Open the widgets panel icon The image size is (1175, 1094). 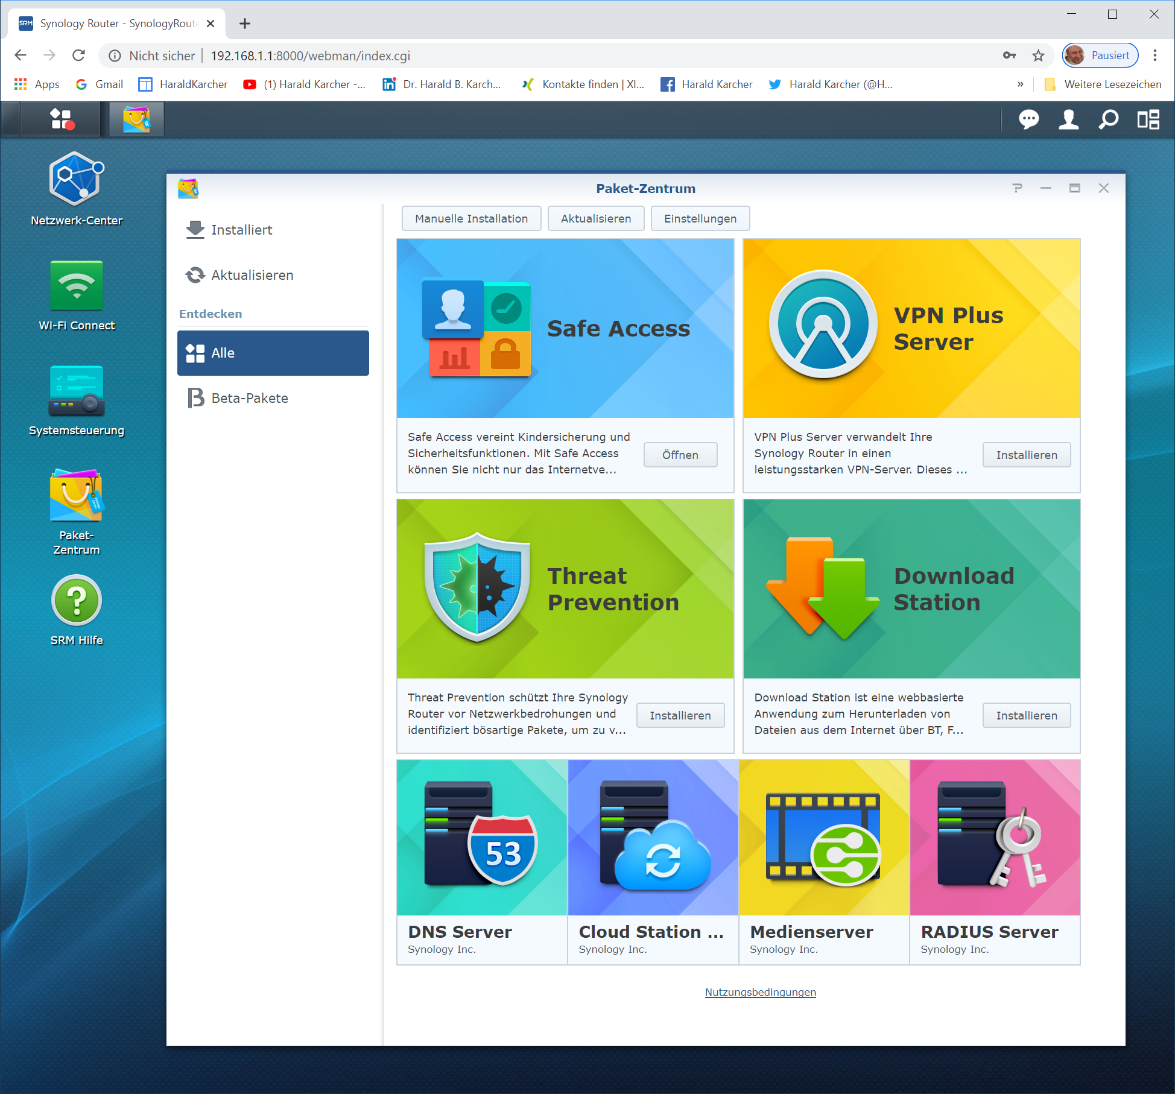1148,119
